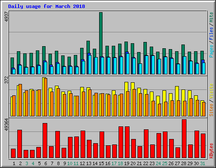216x168 pixels.
Task: Click the red KBytes bar for day 15
Action: tap(102, 144)
